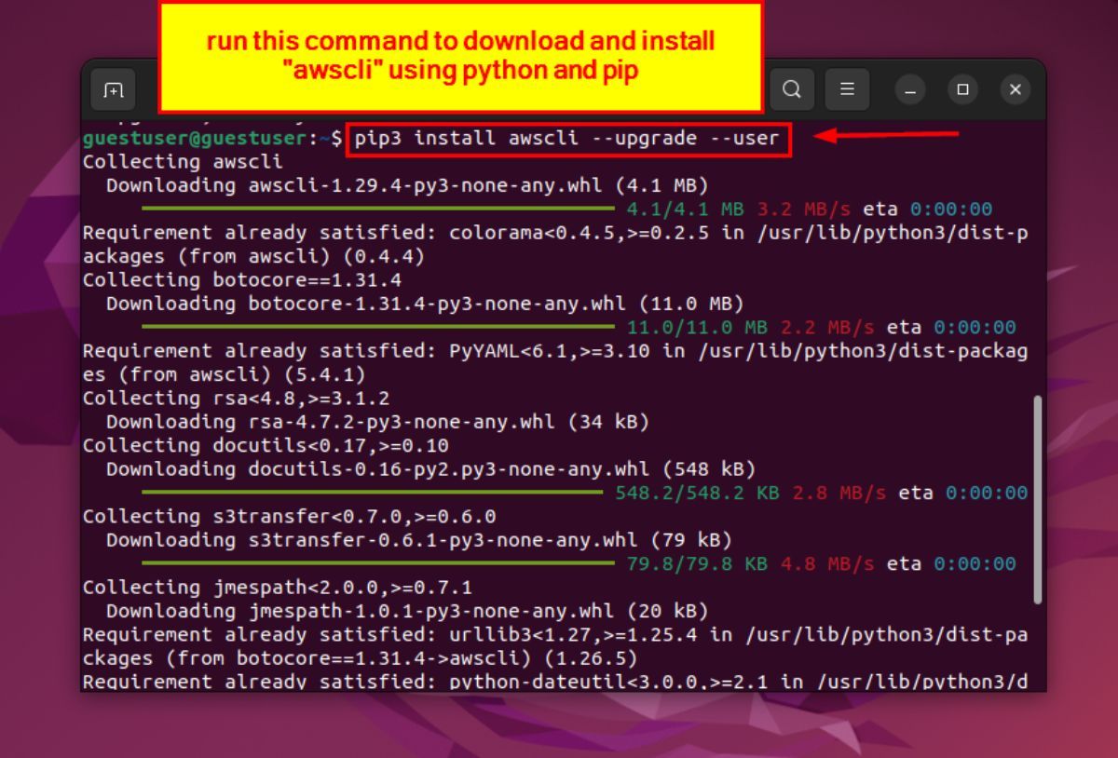Image resolution: width=1118 pixels, height=758 pixels.
Task: Click 'Downloading awscli-1.29.4-py3-none-any.whl (4.1 MB)' line
Action: click(x=407, y=185)
